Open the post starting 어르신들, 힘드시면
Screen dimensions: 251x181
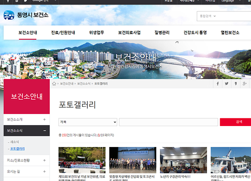(x=231, y=178)
